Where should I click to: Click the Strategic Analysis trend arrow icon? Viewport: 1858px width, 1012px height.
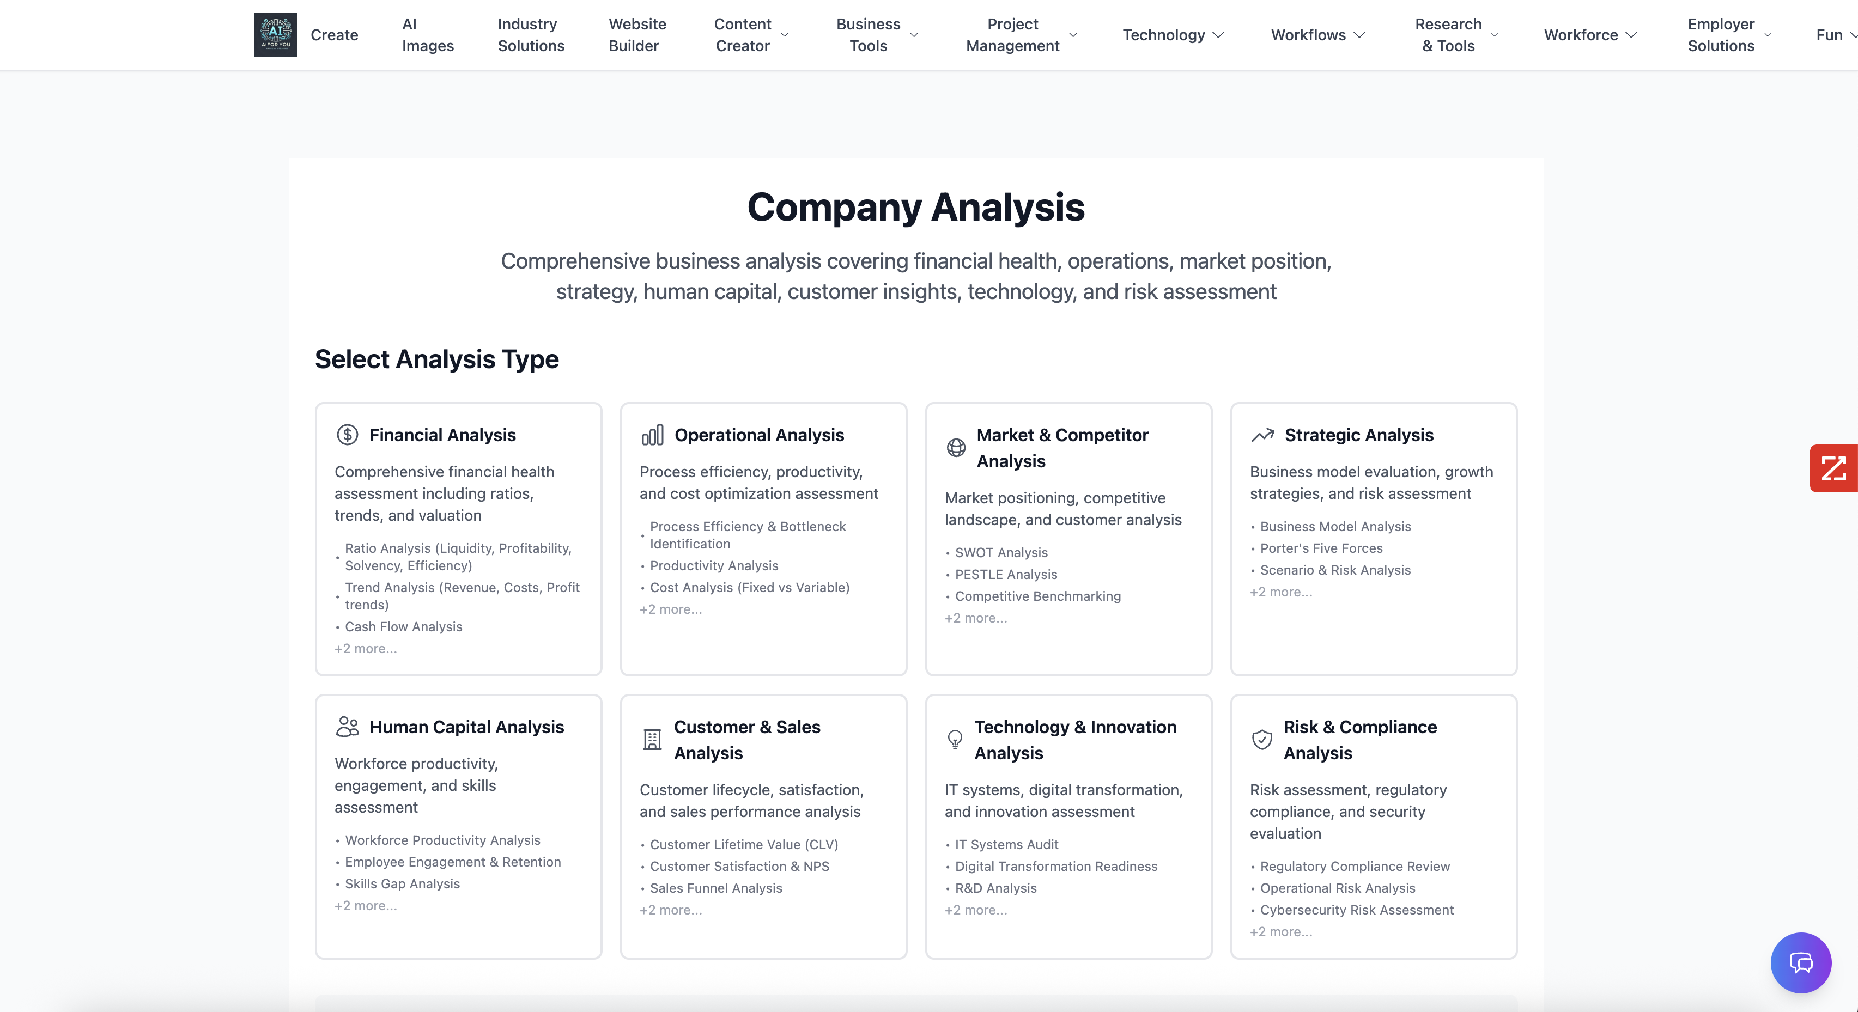1262,435
